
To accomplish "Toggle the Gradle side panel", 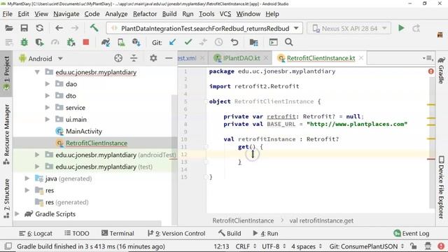I will click(442, 70).
